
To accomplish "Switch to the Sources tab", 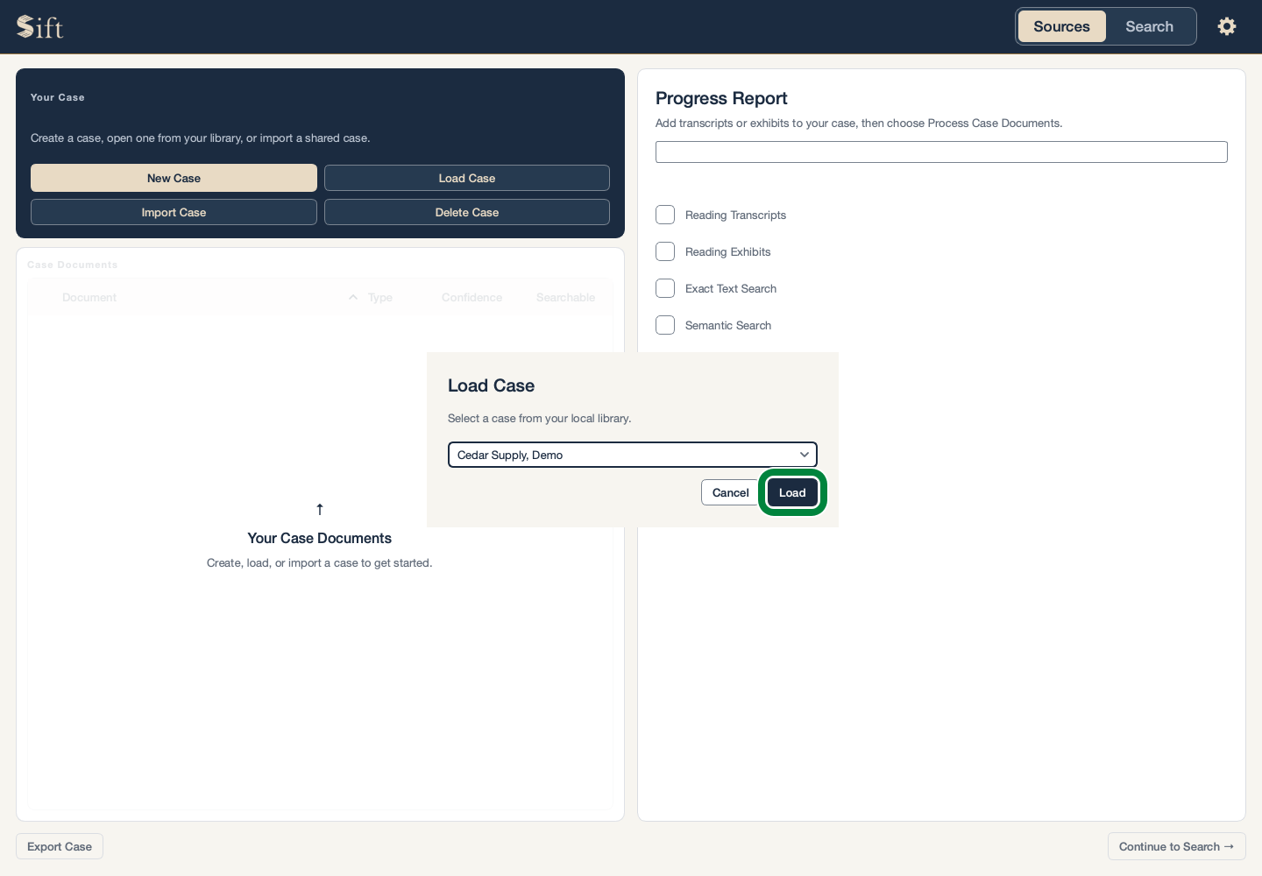I will [x=1061, y=26].
